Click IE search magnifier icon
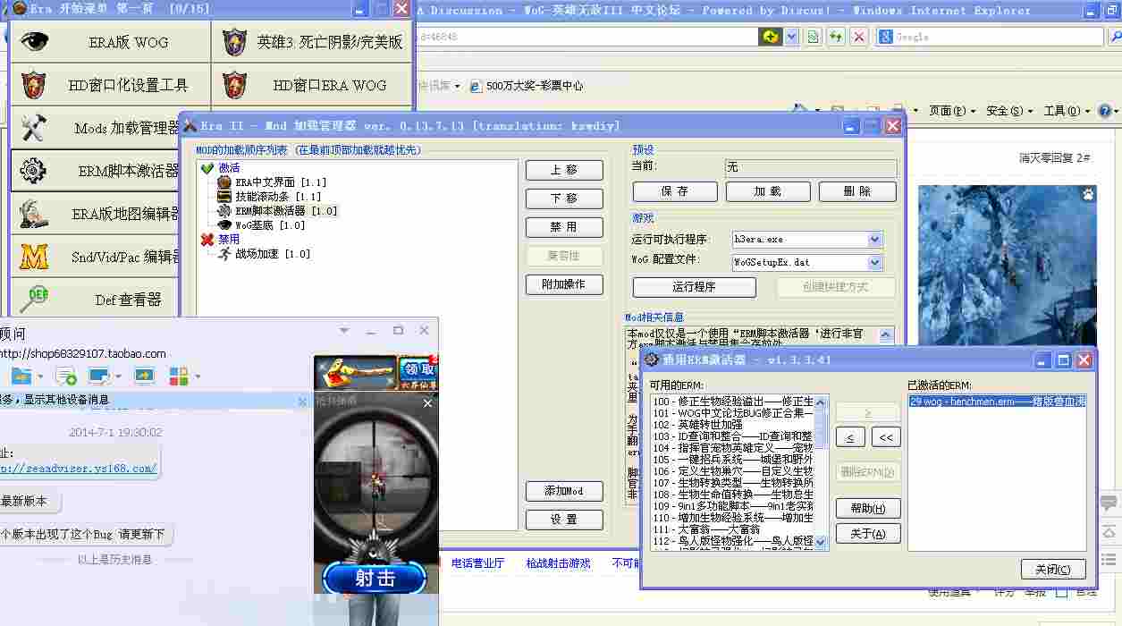This screenshot has height=626, width=1122. pos(1114,37)
